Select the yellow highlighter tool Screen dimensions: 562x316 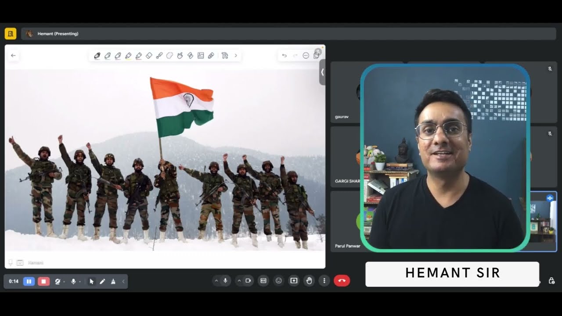click(x=128, y=56)
